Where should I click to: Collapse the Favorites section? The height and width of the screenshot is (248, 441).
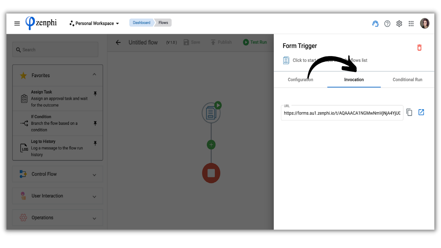click(94, 74)
